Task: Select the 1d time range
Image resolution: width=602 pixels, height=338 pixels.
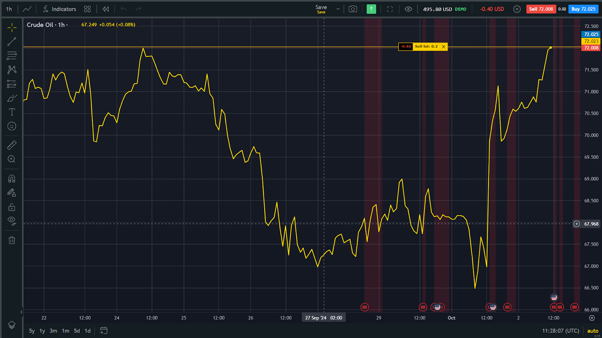Action: (x=88, y=331)
